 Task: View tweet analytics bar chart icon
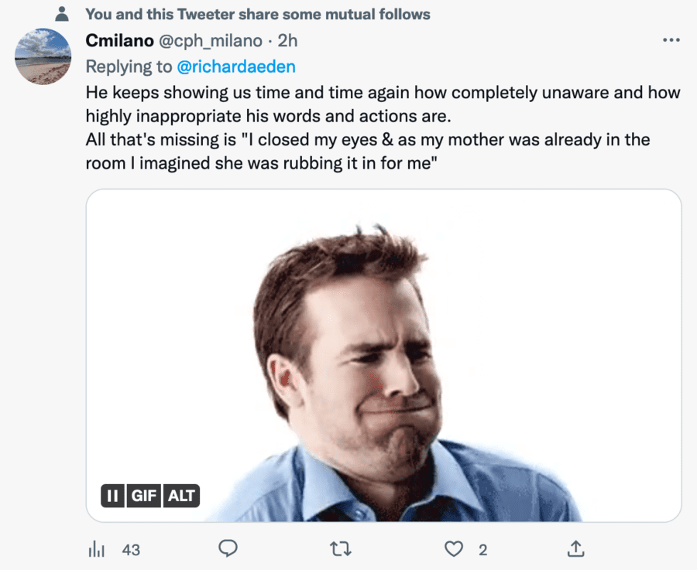pos(96,550)
